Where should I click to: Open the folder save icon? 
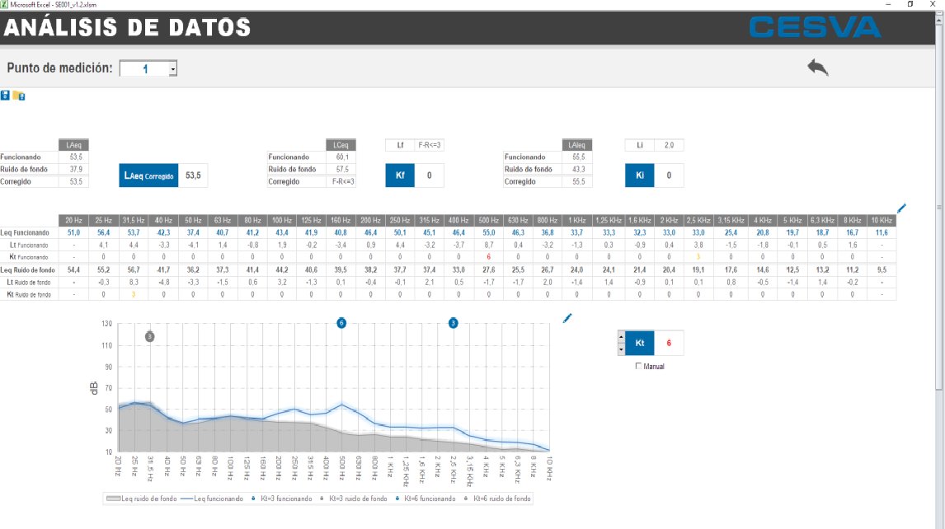click(x=19, y=96)
